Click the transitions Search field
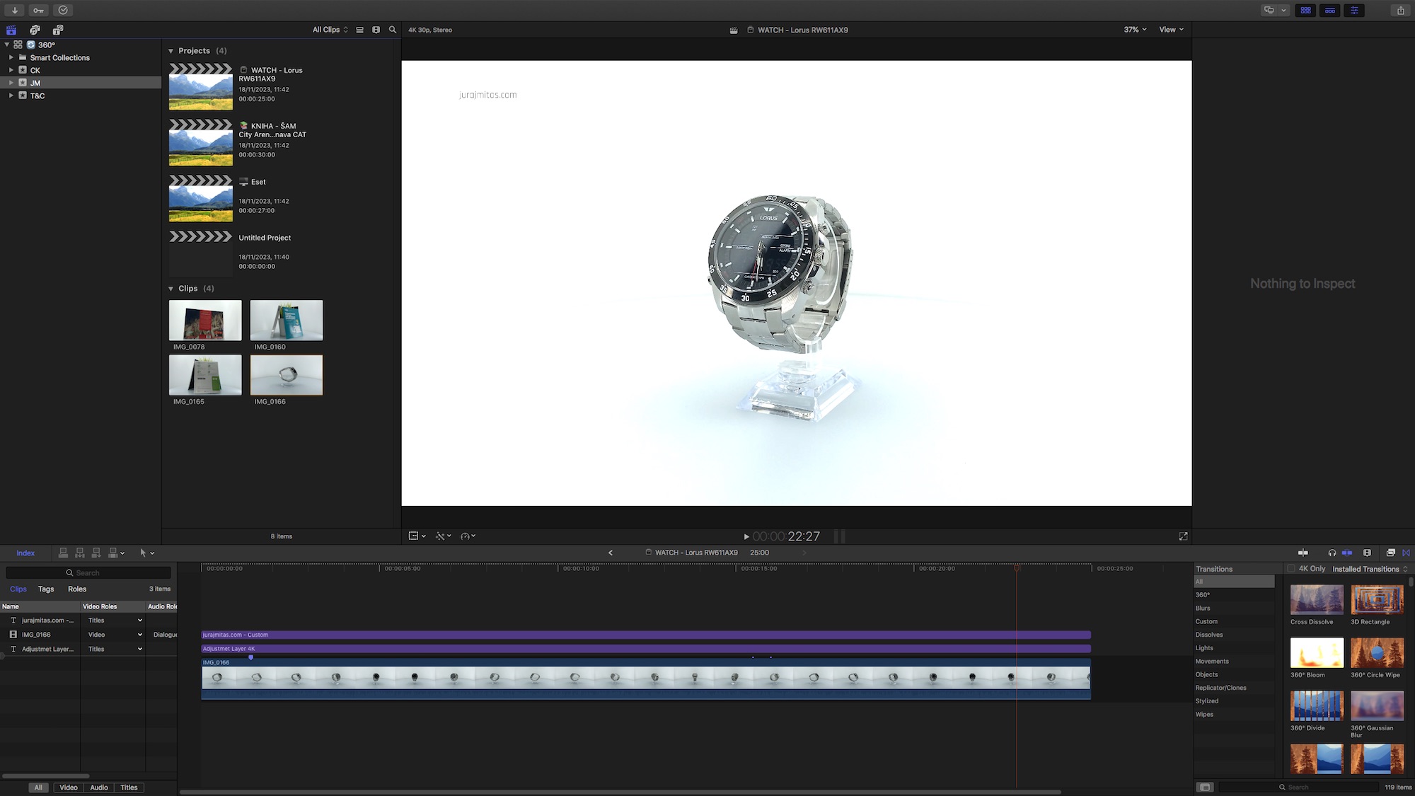1415x796 pixels. (x=1298, y=787)
